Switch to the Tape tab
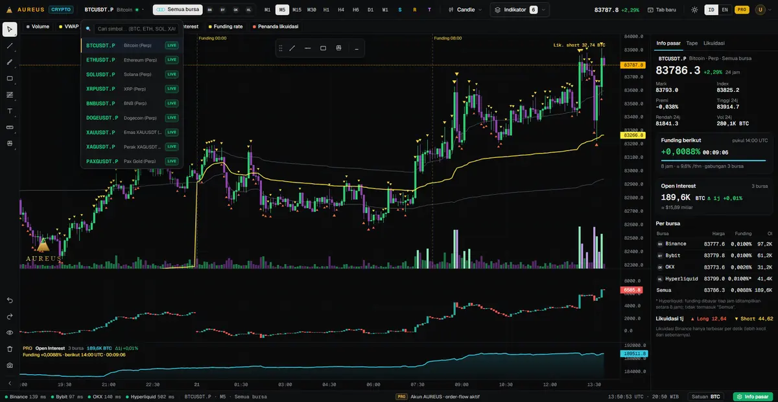Image resolution: width=778 pixels, height=402 pixels. pyautogui.click(x=692, y=43)
